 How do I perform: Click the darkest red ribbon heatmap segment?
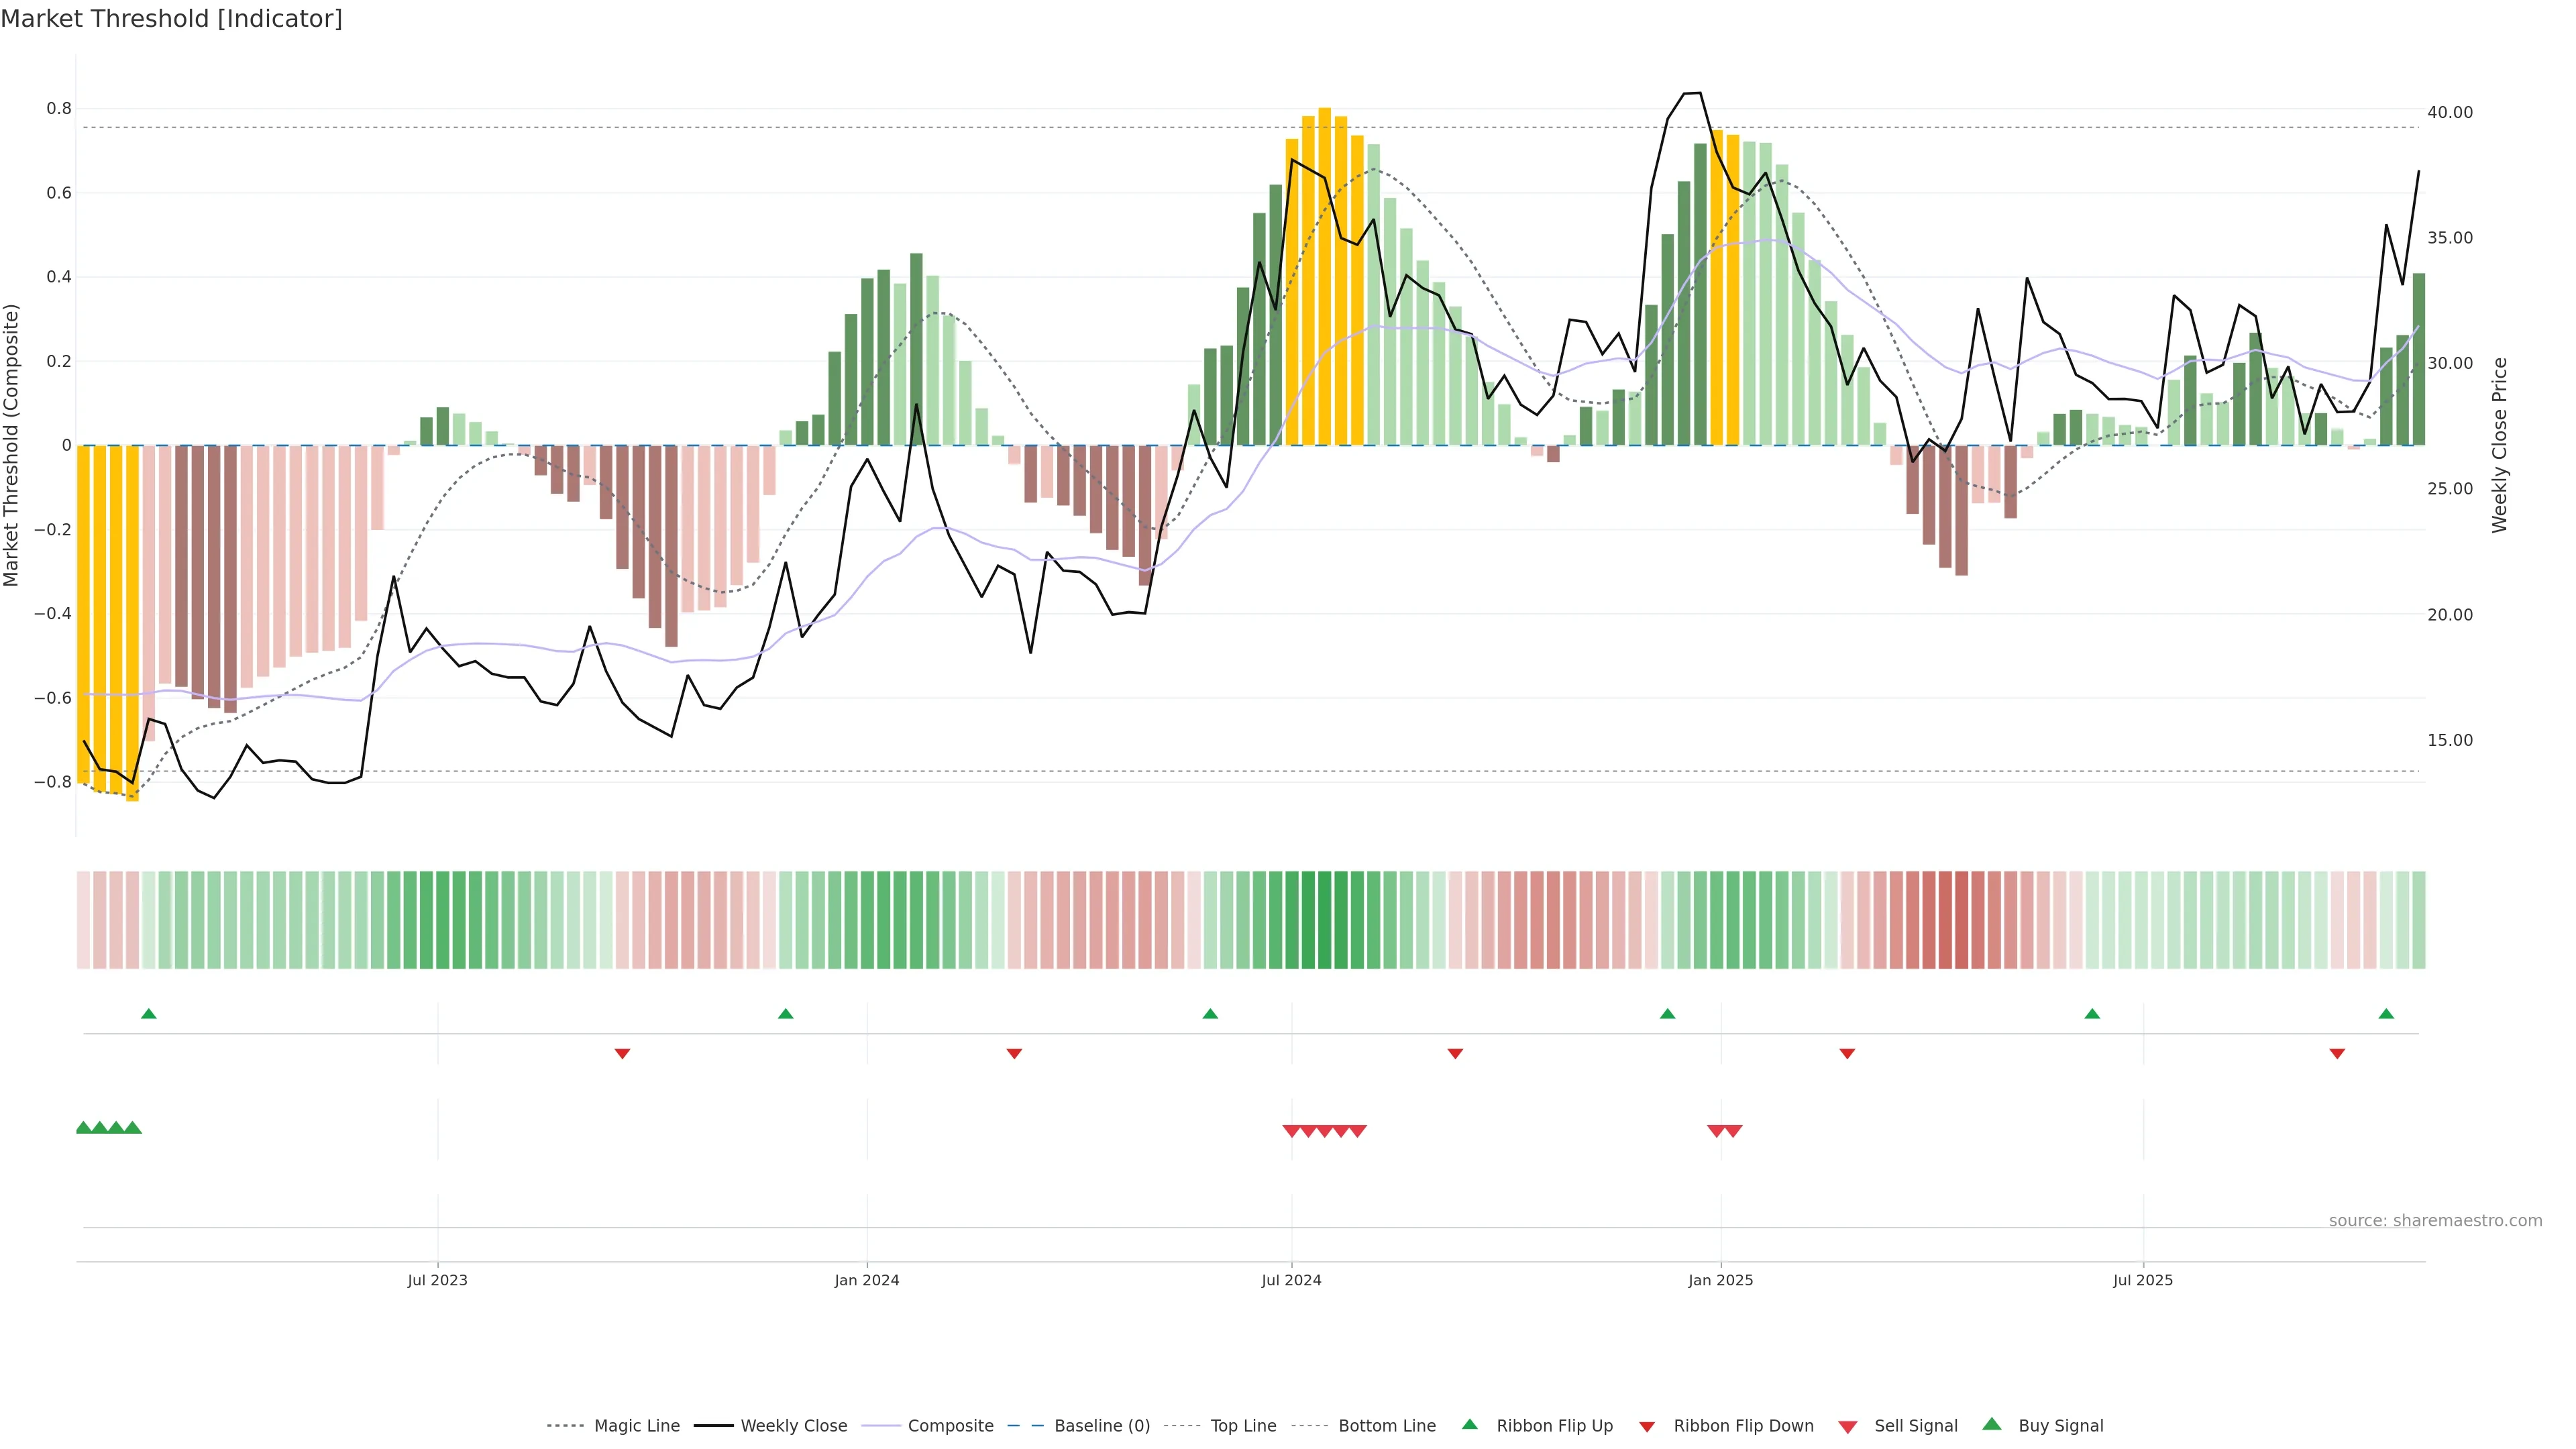pos(1961,920)
